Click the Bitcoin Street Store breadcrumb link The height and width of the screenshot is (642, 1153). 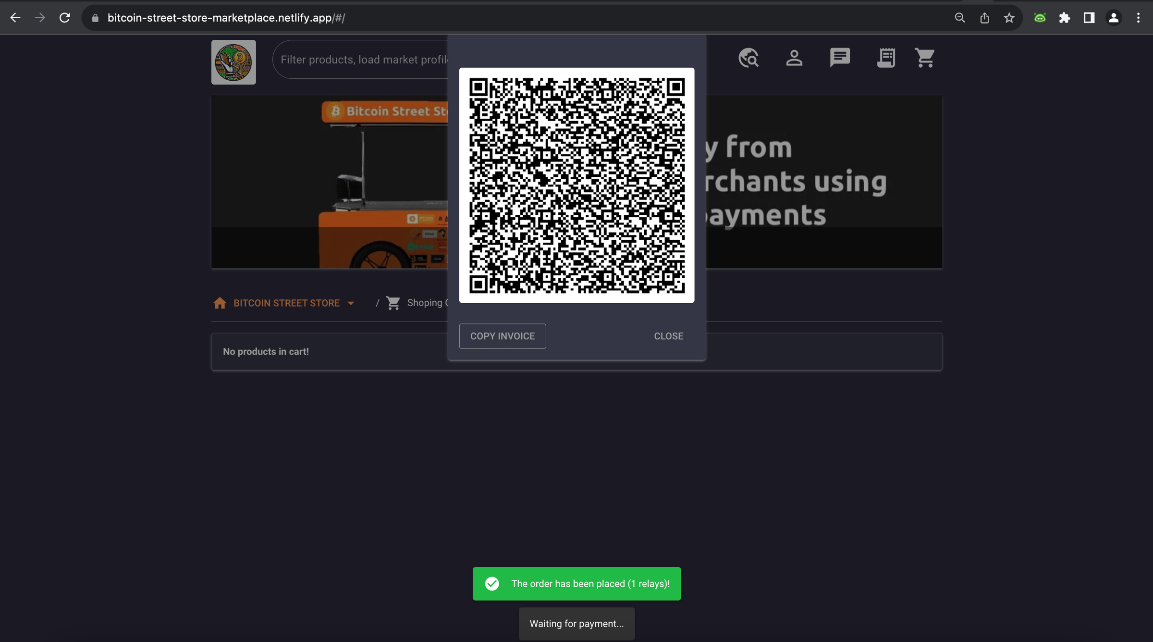286,303
